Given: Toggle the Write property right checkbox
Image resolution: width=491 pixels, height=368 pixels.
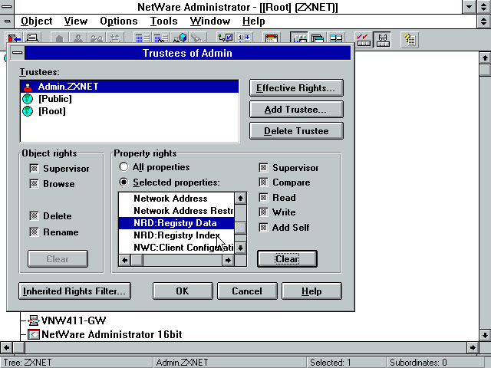Looking at the screenshot, I should point(264,212).
